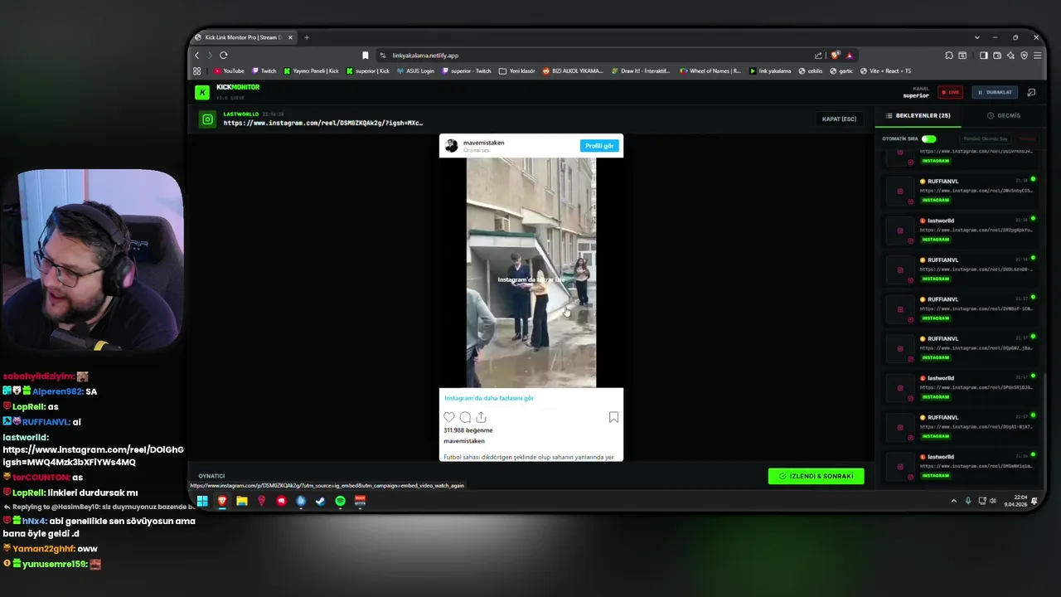Click the Kapat (ESC) button

(839, 119)
